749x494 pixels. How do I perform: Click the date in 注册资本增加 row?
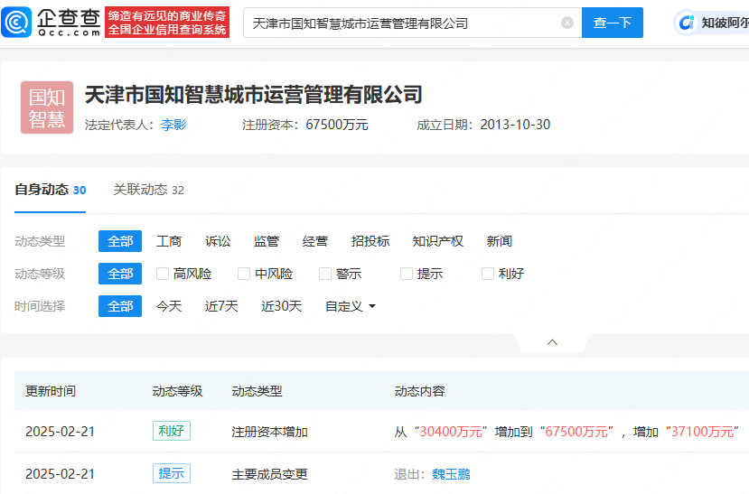61,432
